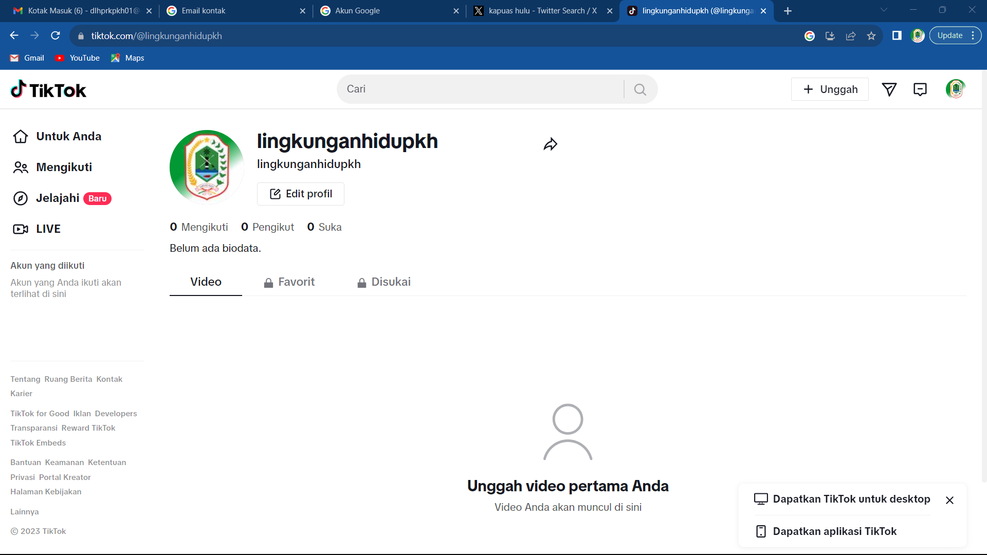Open the Mengikuti feed

click(52, 167)
